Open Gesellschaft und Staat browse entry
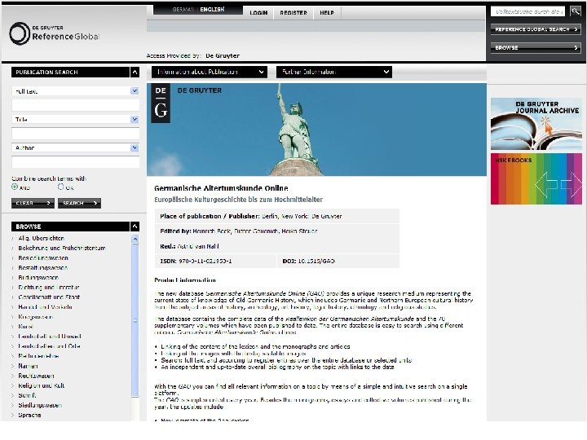587x440 pixels. (x=49, y=297)
